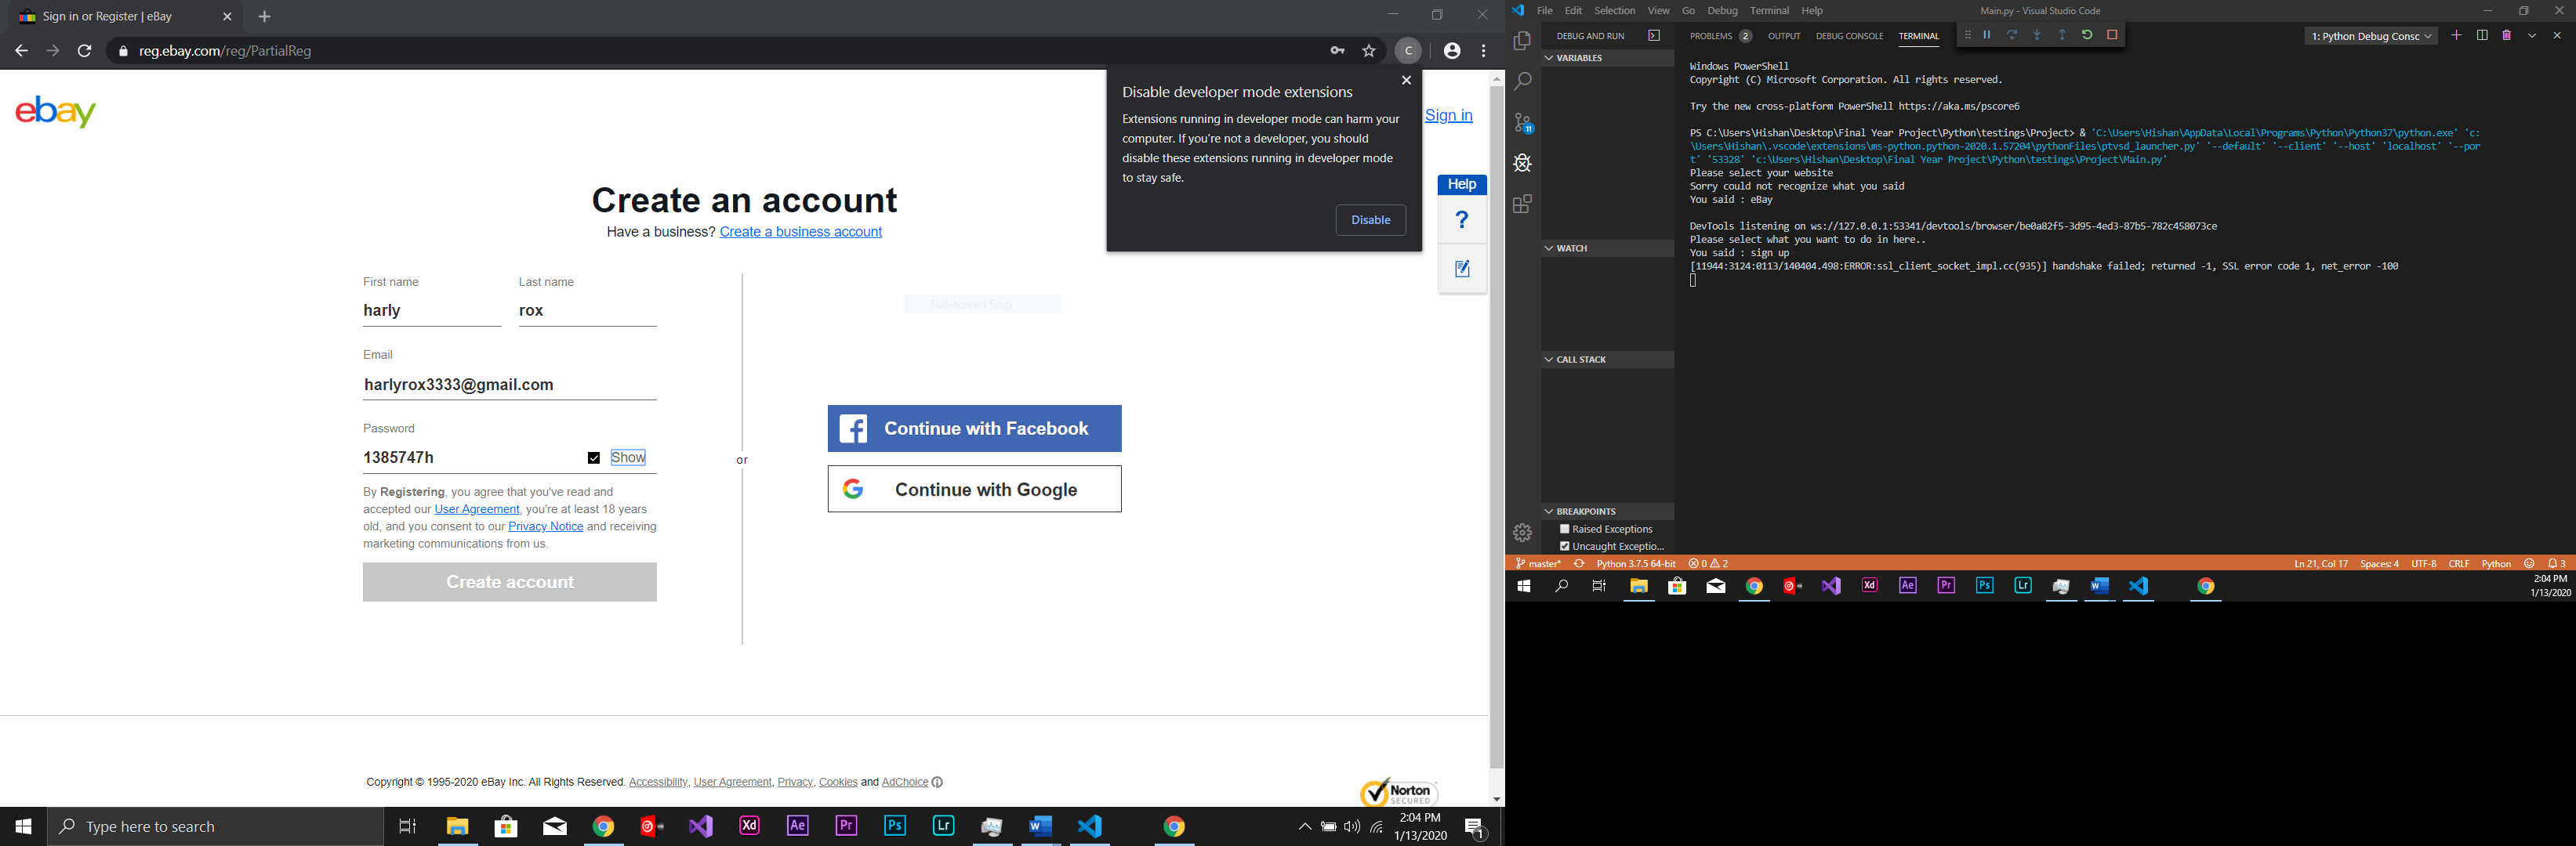Screen dimensions: 2576x846
Task: Enable the Raised Exceptions breakpoint
Action: coord(1565,529)
